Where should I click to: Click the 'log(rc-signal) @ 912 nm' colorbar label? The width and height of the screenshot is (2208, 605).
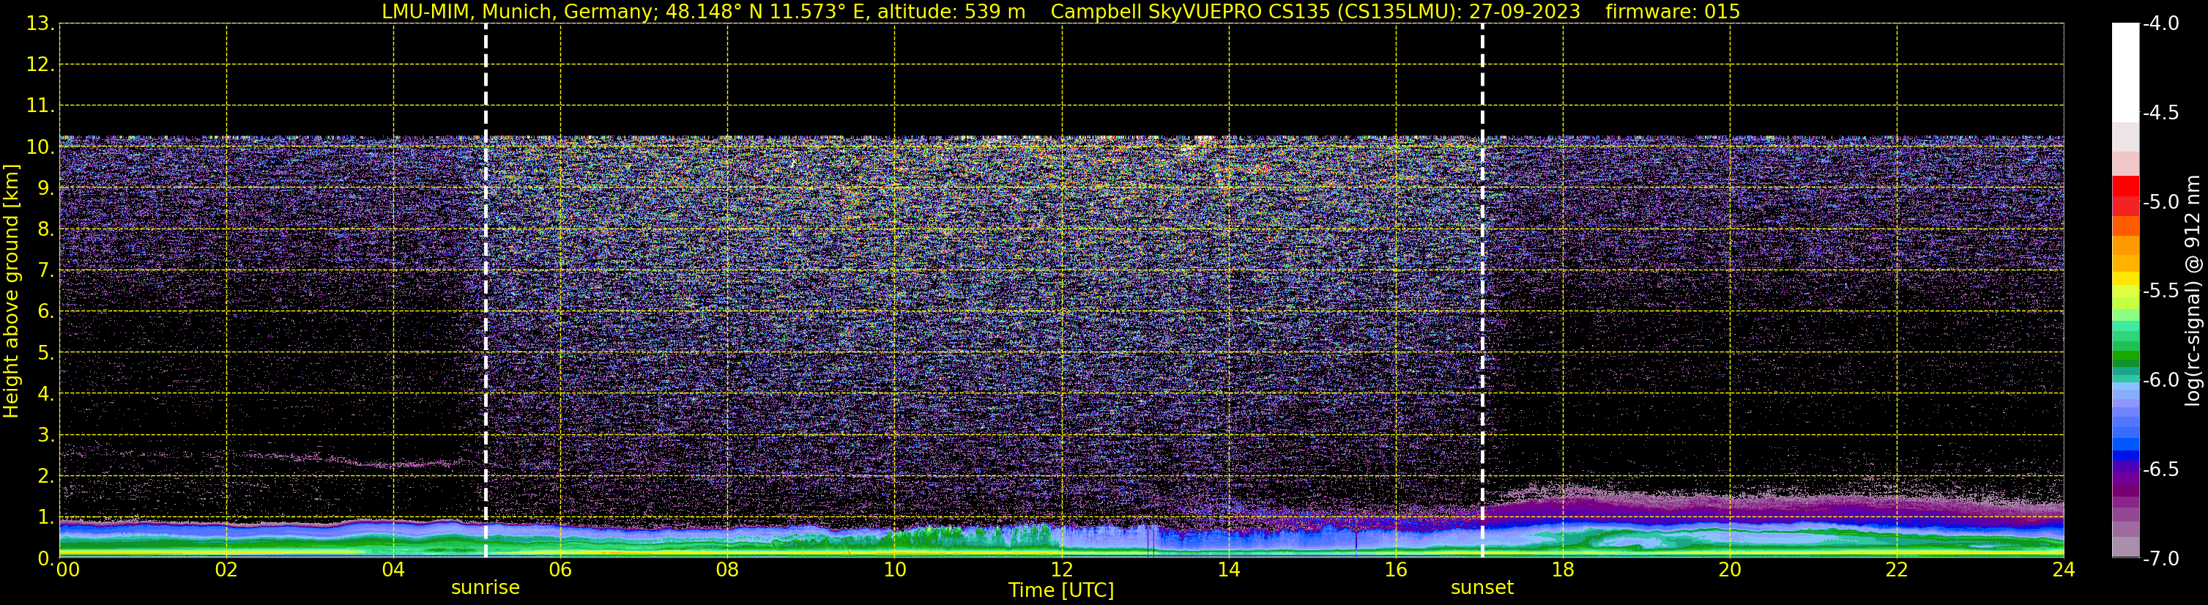[2193, 291]
